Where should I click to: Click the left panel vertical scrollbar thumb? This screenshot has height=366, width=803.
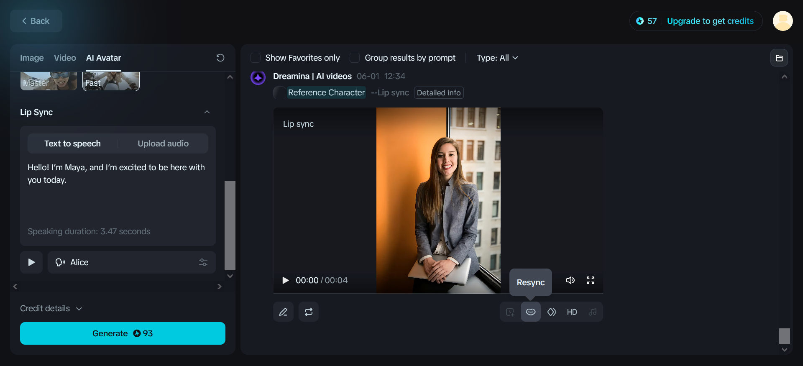(230, 225)
